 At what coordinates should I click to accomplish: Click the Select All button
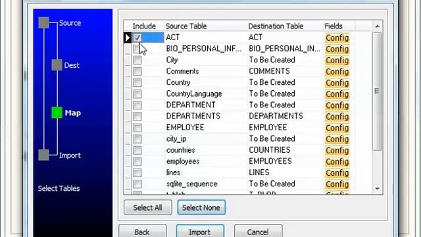tap(147, 207)
